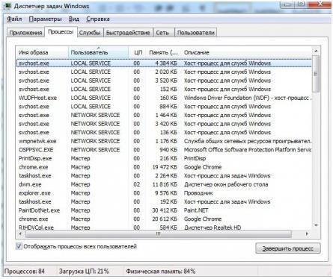This screenshot has height=279, width=333.
Task: Open the Справка menu
Action: click(98, 19)
